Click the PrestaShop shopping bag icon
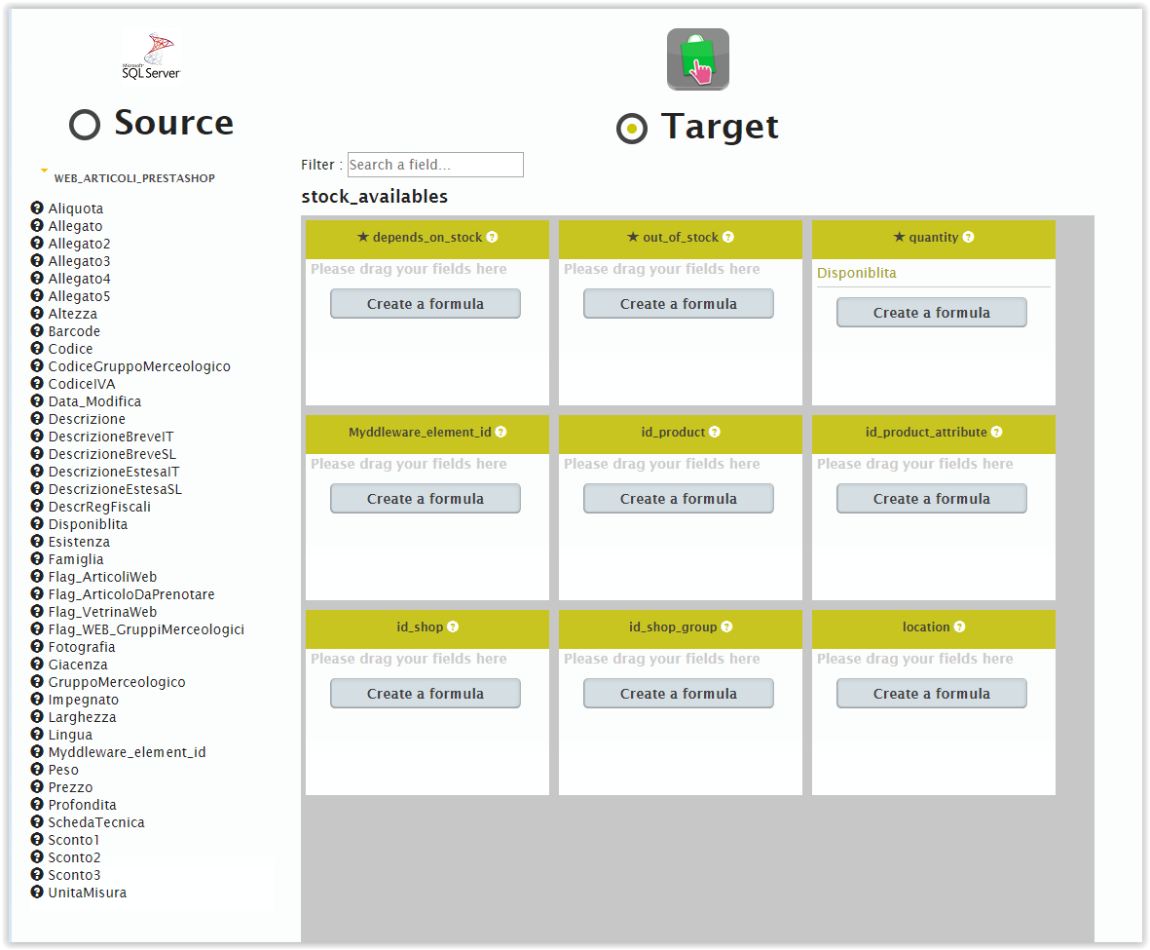 coord(697,59)
